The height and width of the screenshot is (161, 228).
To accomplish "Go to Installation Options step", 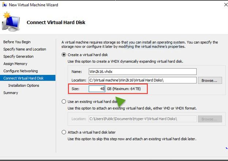I will [23, 85].
